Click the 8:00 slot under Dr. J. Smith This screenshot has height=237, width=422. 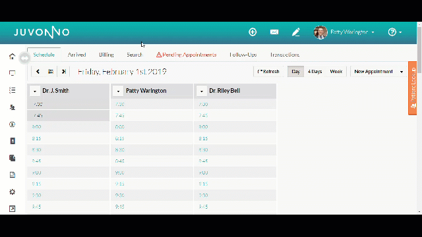(69, 127)
